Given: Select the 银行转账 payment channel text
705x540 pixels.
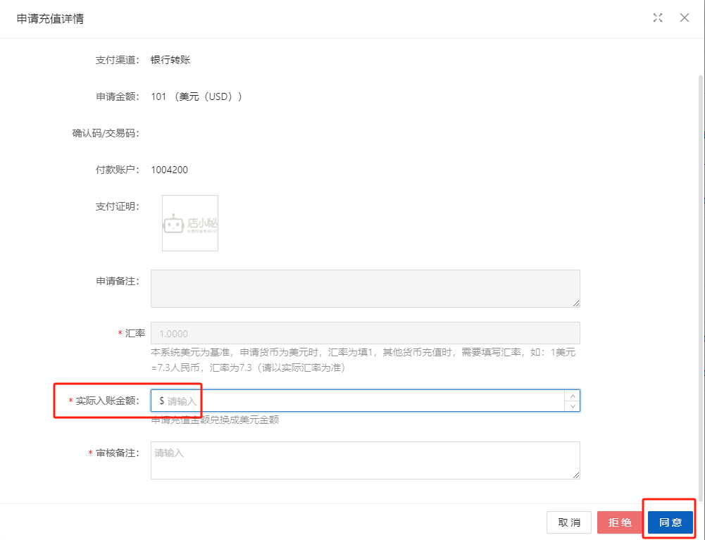Looking at the screenshot, I should click(170, 60).
